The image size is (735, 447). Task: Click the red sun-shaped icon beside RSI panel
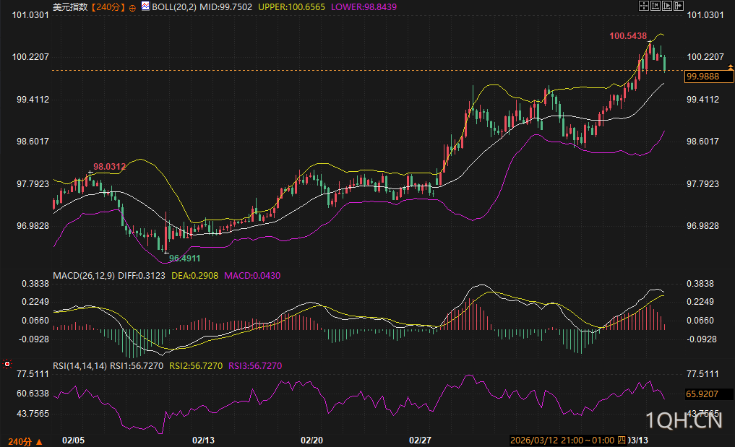click(x=7, y=365)
